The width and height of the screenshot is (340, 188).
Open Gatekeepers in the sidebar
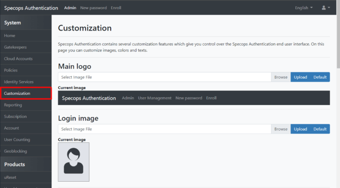[x=26, y=47]
